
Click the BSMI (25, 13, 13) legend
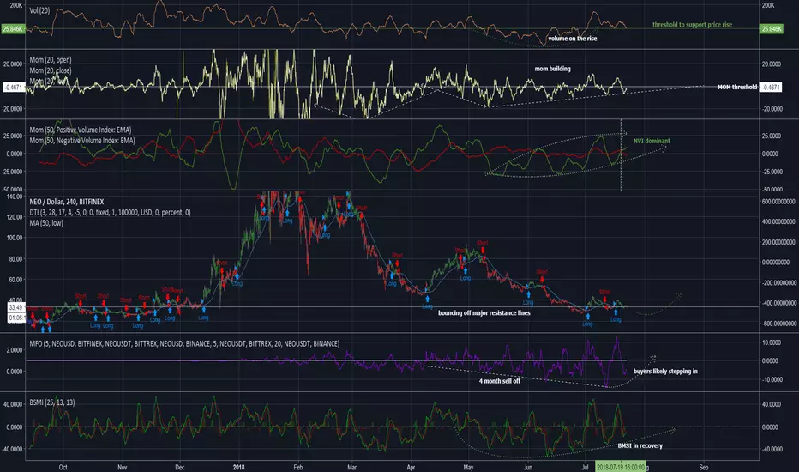[52, 402]
